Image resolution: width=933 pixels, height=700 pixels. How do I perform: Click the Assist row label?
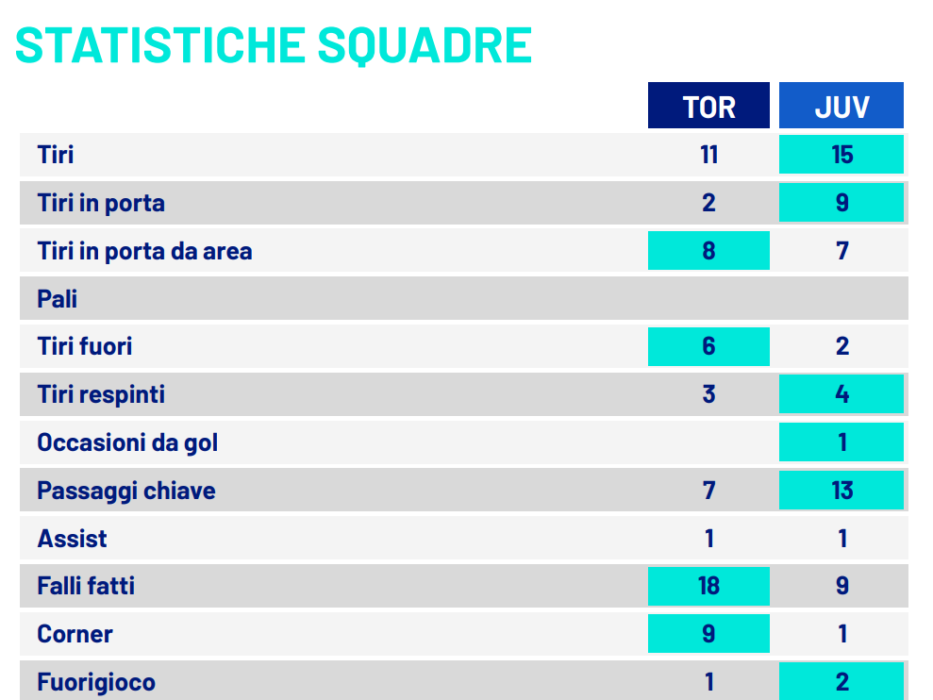[x=72, y=539]
